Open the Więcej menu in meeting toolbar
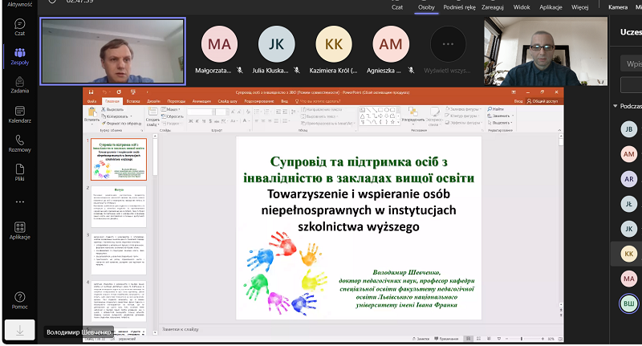 581,6
